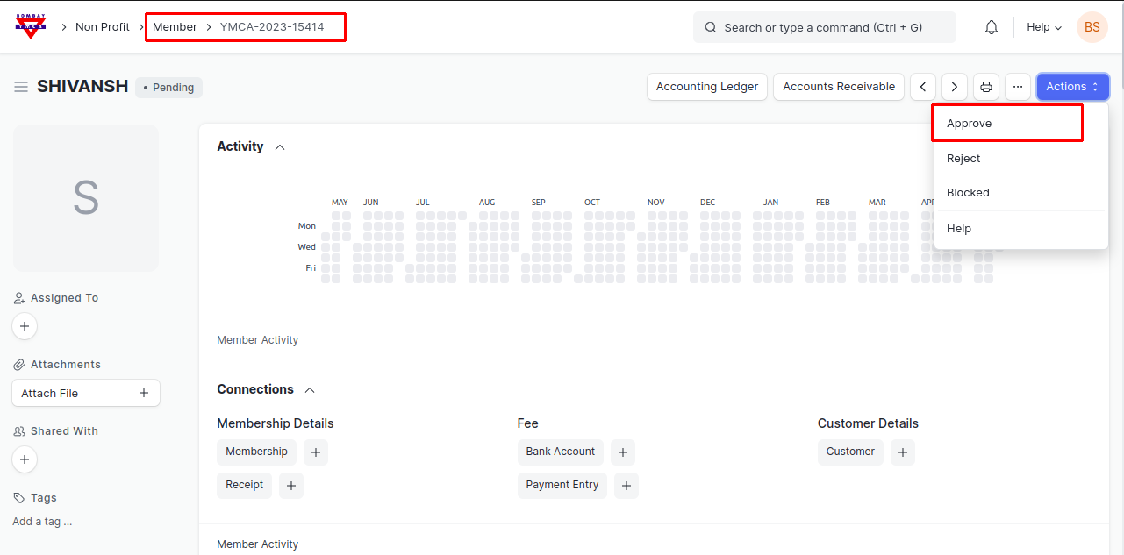Image resolution: width=1124 pixels, height=555 pixels.
Task: Add an assignee under Assigned To
Action: (25, 326)
